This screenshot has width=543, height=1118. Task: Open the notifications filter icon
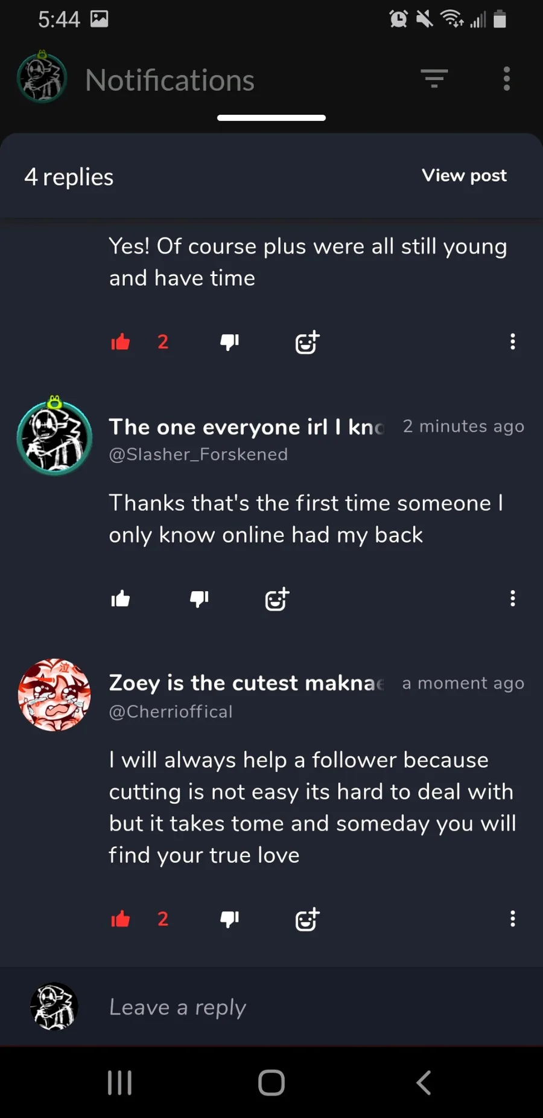click(434, 79)
